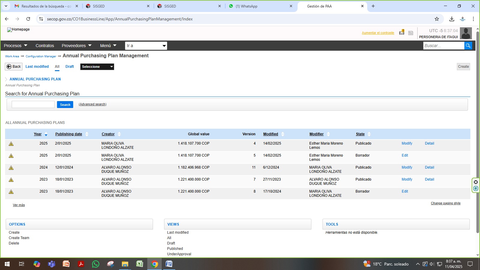The image size is (480, 270).
Task: Expand the Procesos menu
Action: [15, 46]
